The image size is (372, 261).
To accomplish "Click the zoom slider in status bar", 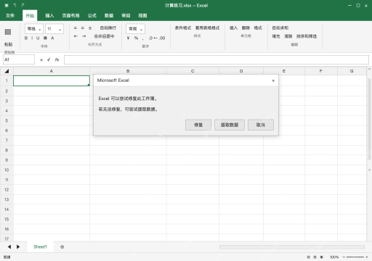I will (x=355, y=257).
